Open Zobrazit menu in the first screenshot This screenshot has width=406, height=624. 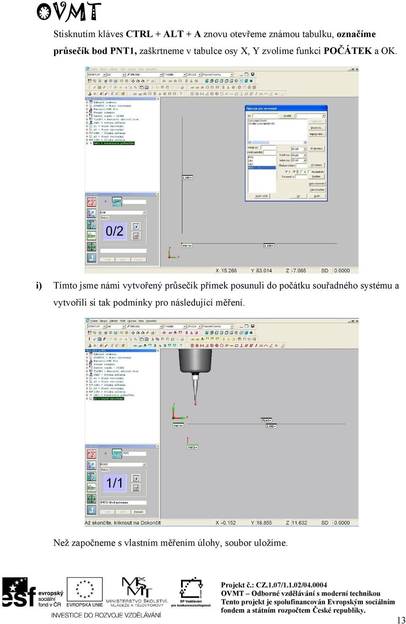click(113, 69)
